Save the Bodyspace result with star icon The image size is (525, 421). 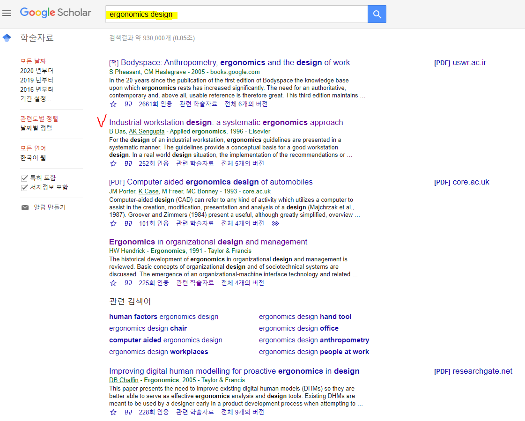113,104
